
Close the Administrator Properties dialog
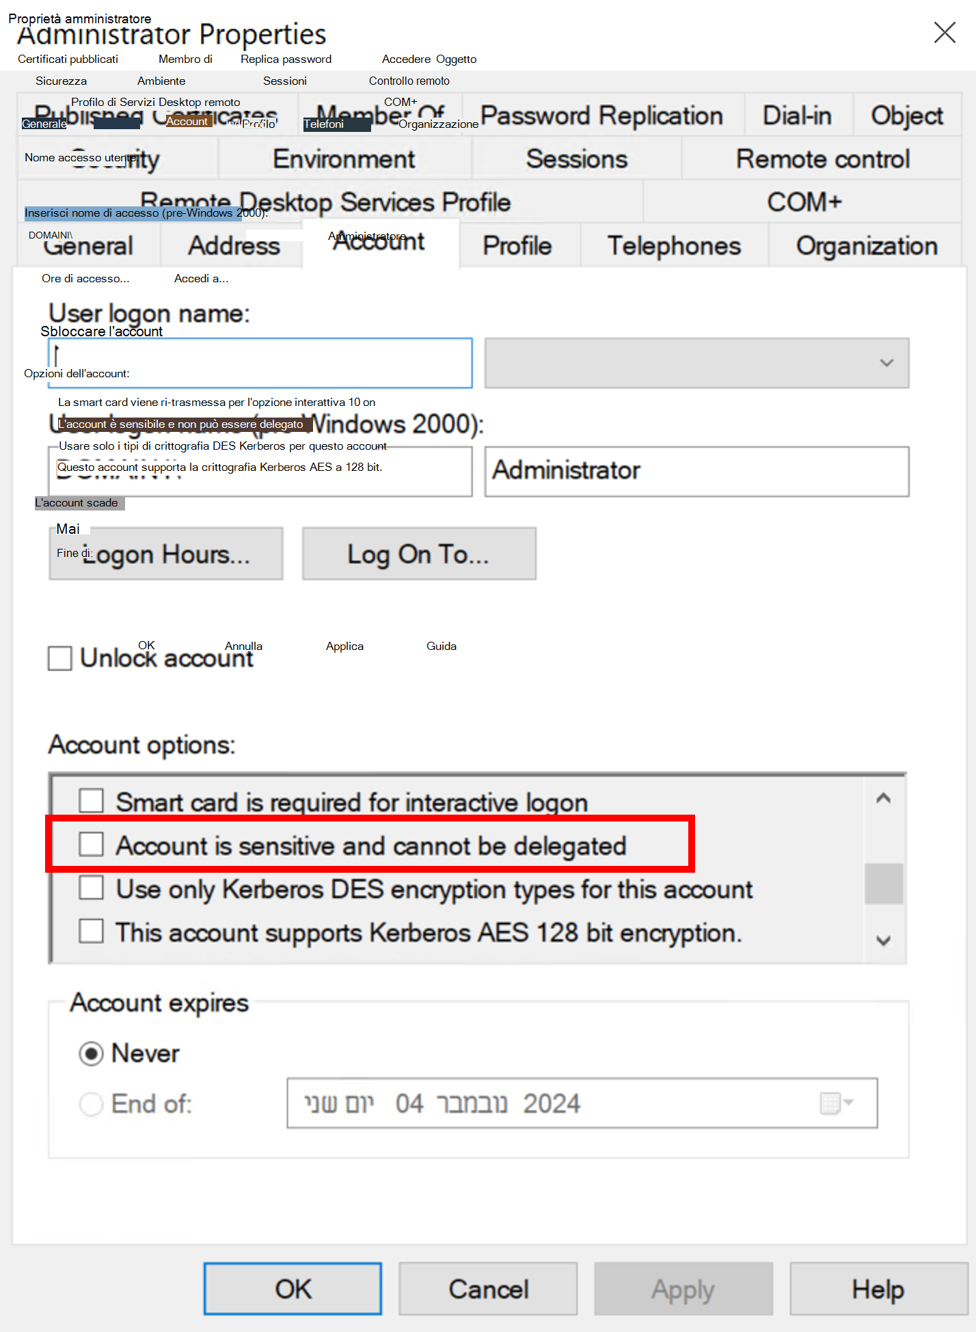click(x=945, y=32)
